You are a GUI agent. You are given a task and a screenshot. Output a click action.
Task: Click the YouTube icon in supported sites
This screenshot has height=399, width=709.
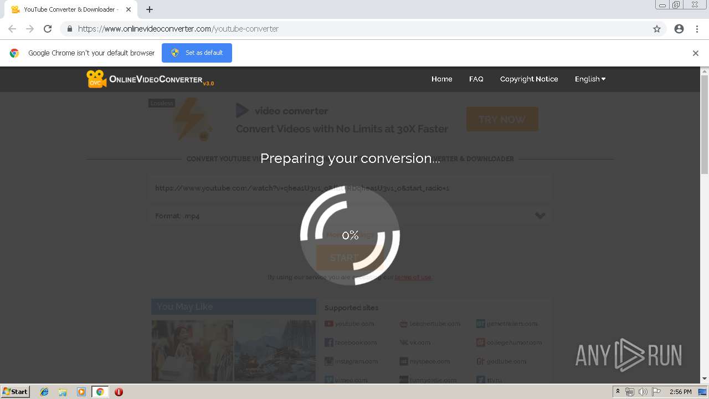point(329,324)
